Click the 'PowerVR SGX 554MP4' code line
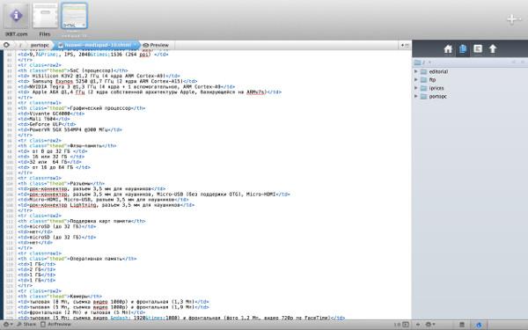The height and width of the screenshot is (330, 528). click(70, 129)
